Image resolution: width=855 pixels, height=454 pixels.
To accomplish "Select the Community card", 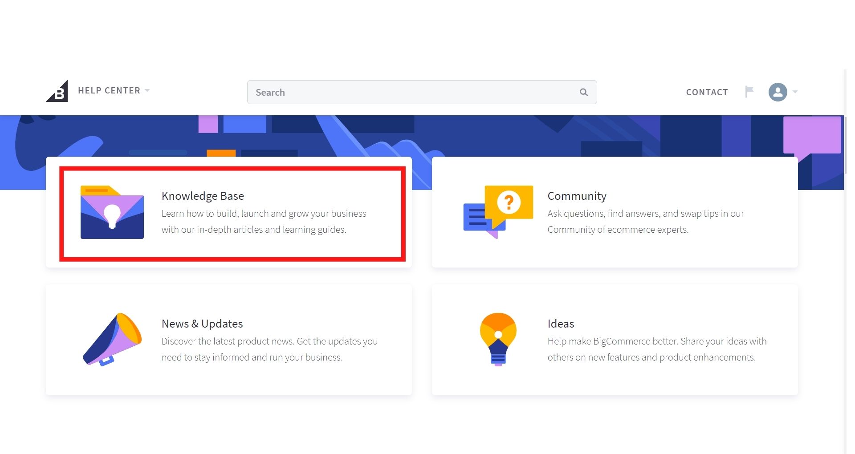I will click(615, 213).
